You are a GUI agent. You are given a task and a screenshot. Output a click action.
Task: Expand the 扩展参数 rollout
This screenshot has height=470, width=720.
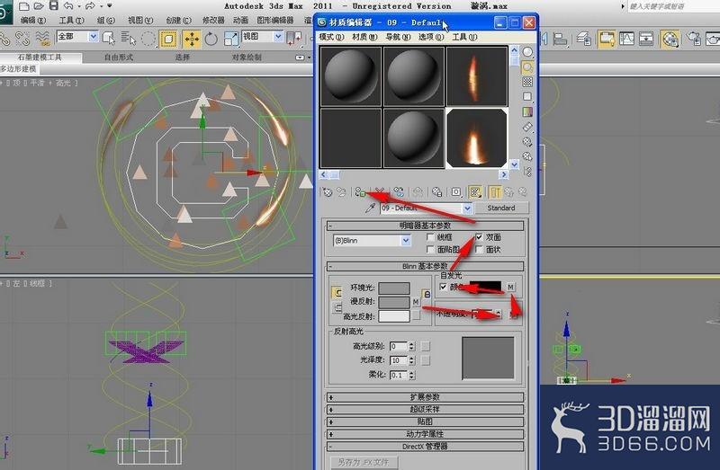pos(425,397)
